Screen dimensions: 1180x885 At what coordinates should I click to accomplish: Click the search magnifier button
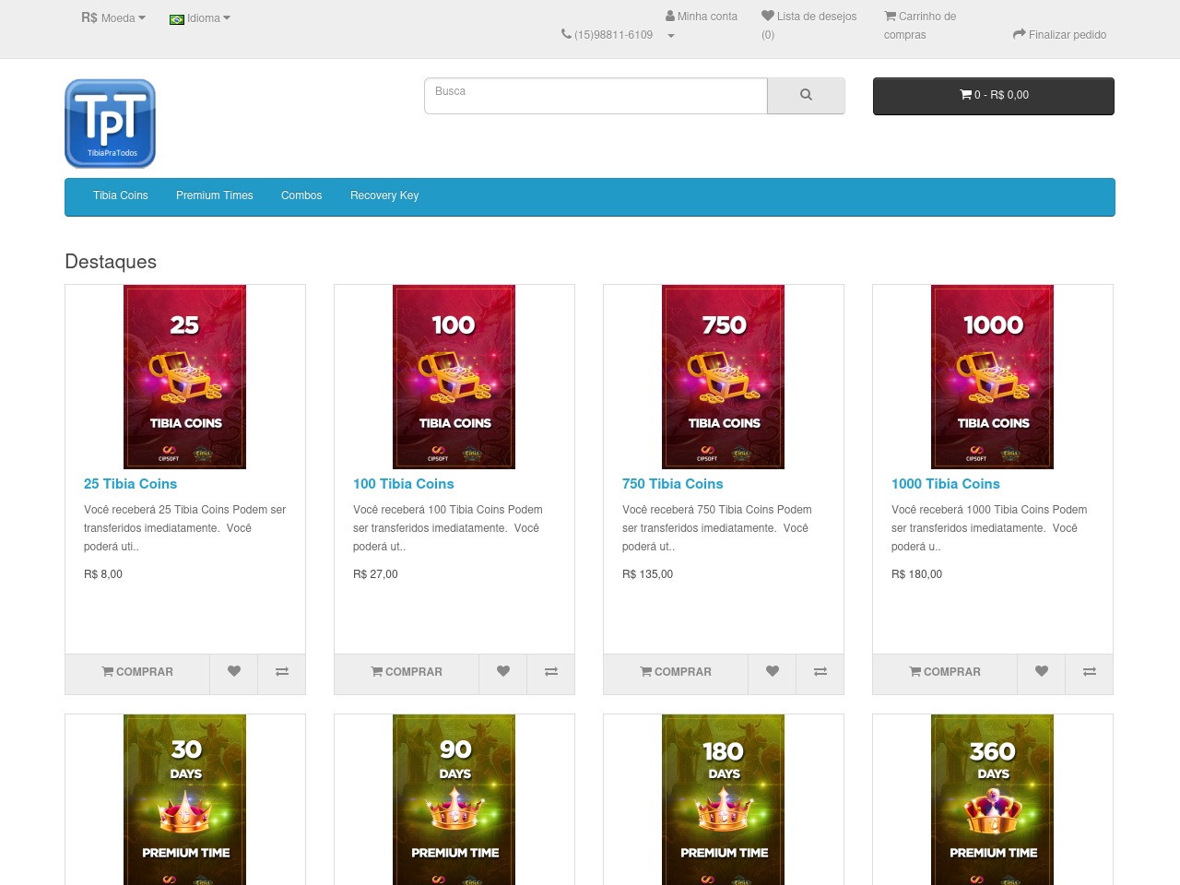coord(806,95)
